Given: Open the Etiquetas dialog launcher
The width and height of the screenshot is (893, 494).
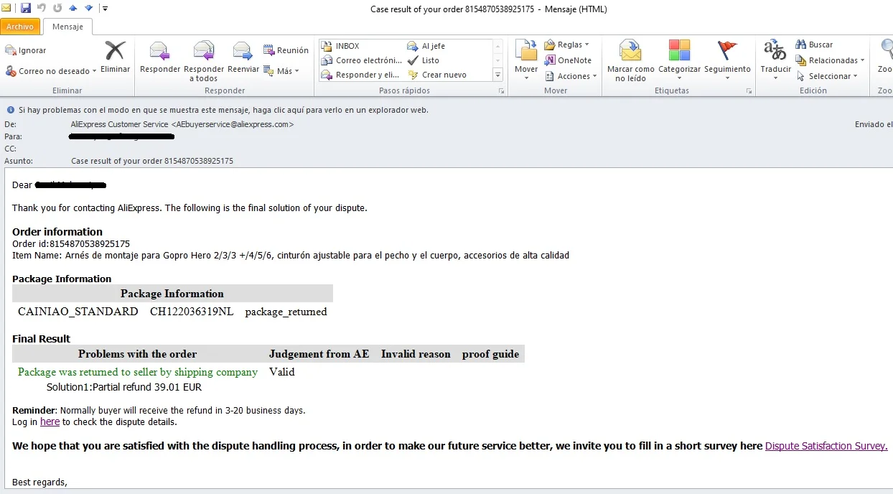Looking at the screenshot, I should click(x=749, y=91).
